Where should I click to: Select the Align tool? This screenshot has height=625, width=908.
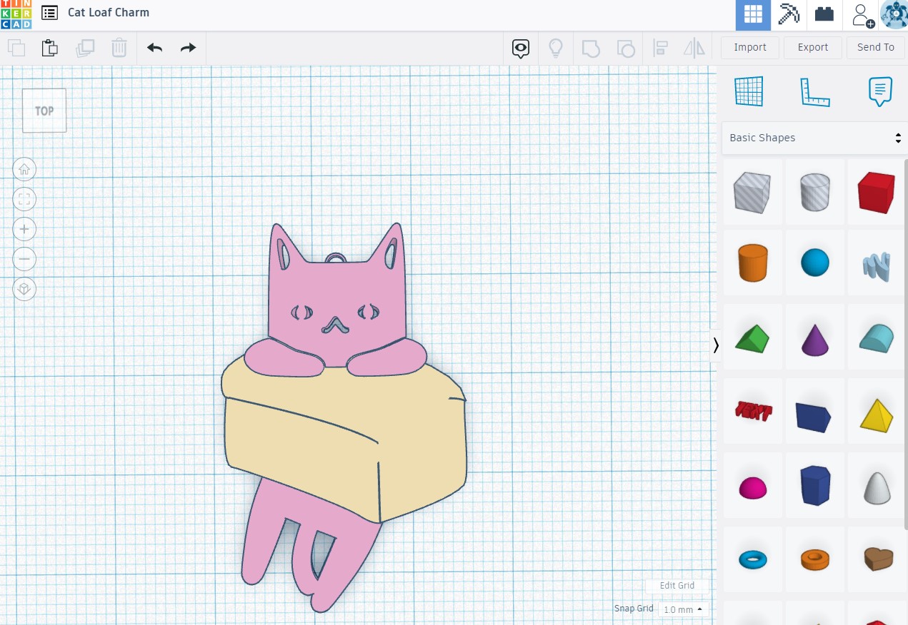coord(660,48)
